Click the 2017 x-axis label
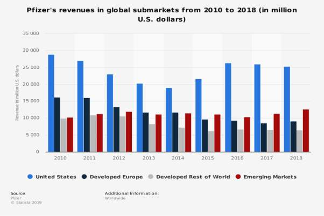Image resolution: width=324 pixels, height=216 pixels. click(266, 158)
